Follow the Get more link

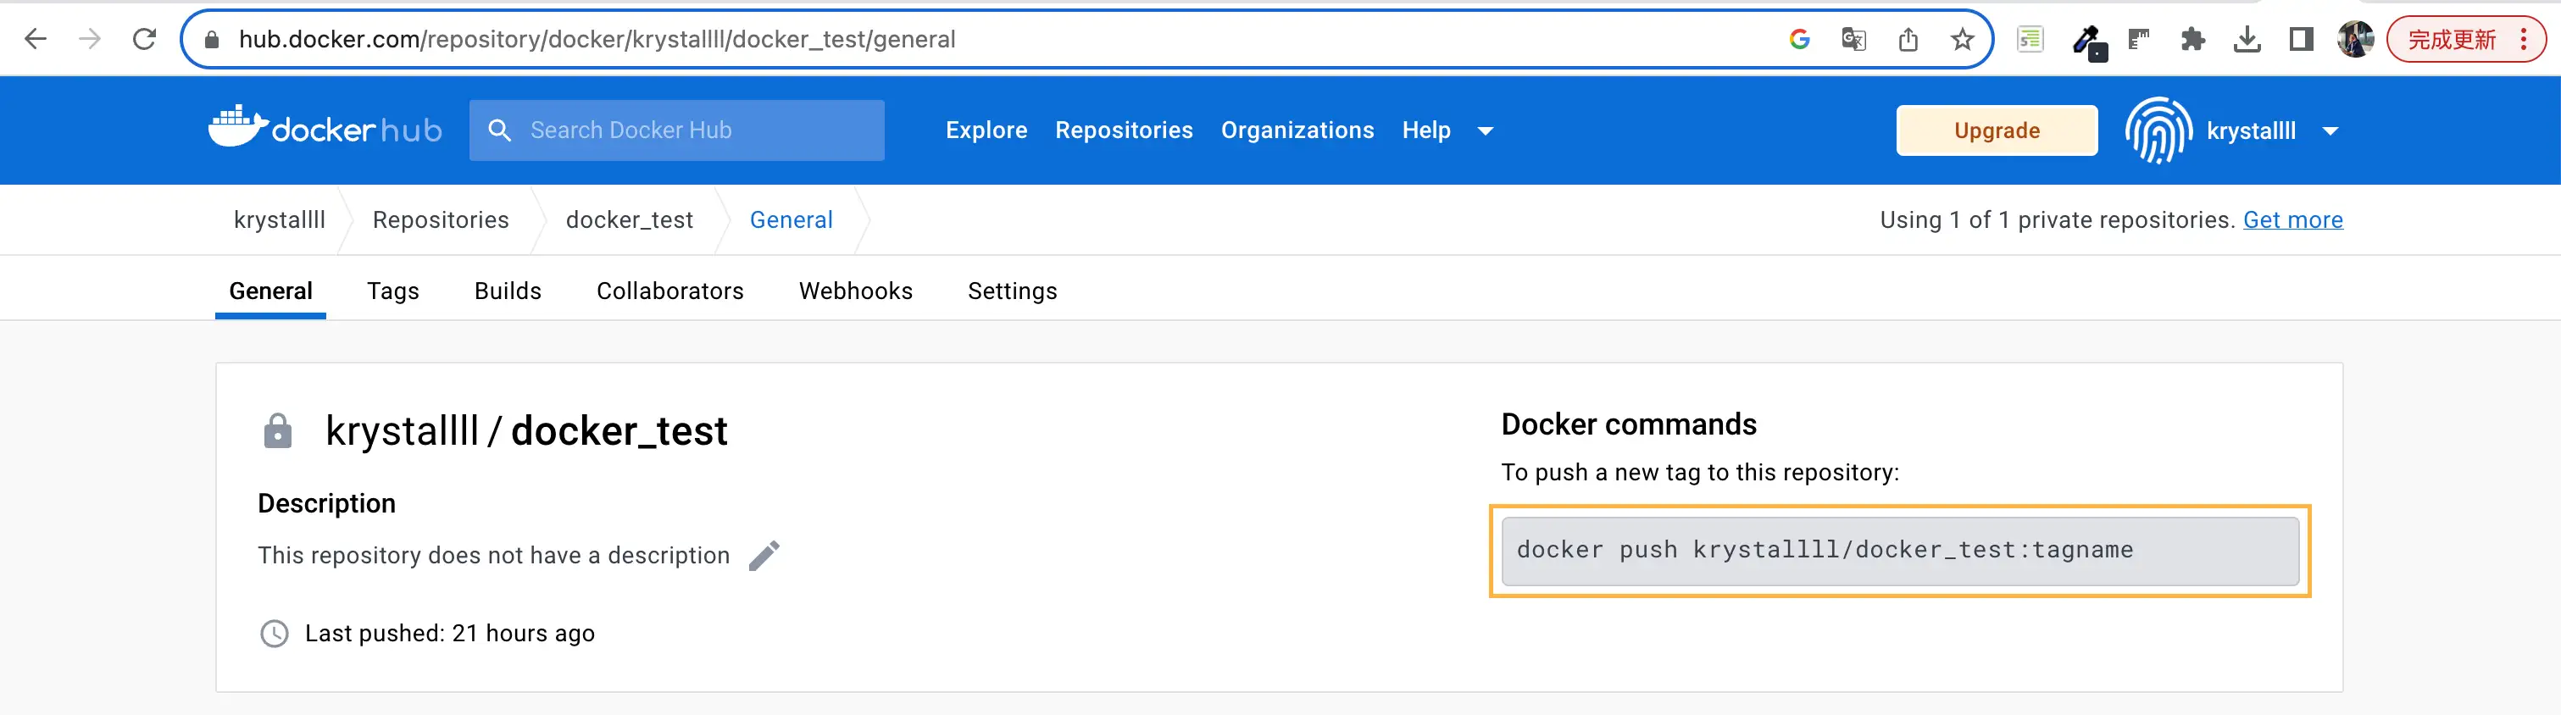coord(2292,219)
